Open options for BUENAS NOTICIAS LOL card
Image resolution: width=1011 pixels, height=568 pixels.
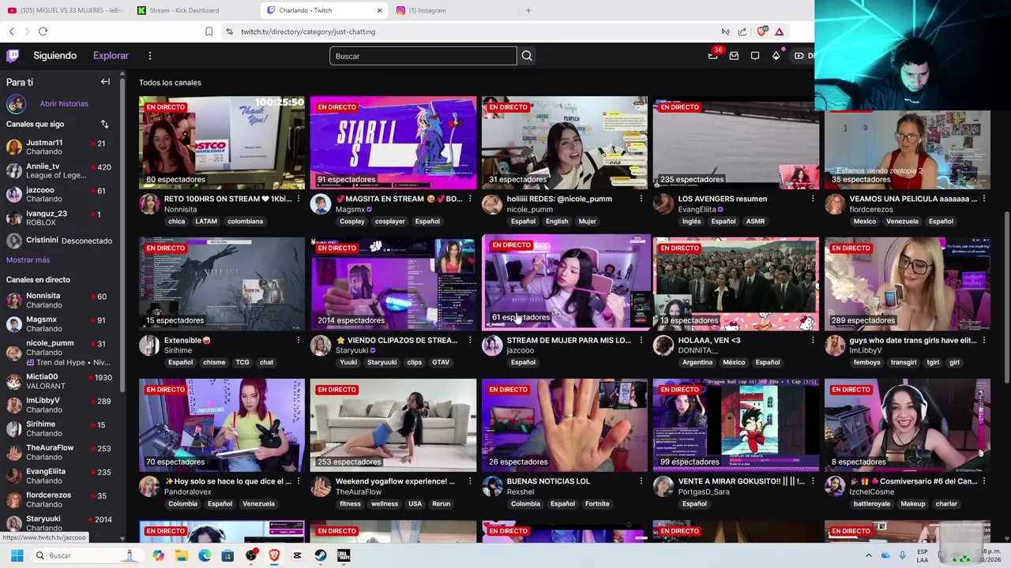[x=641, y=481]
